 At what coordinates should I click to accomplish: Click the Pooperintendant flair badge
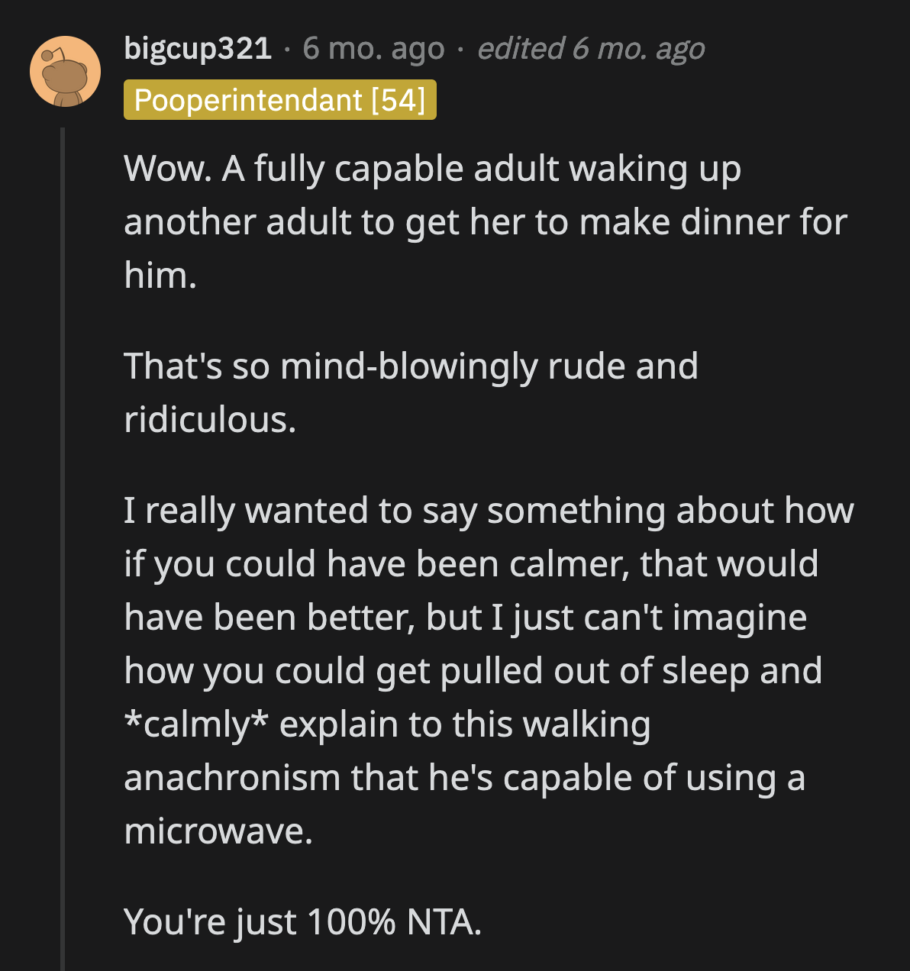coord(280,100)
